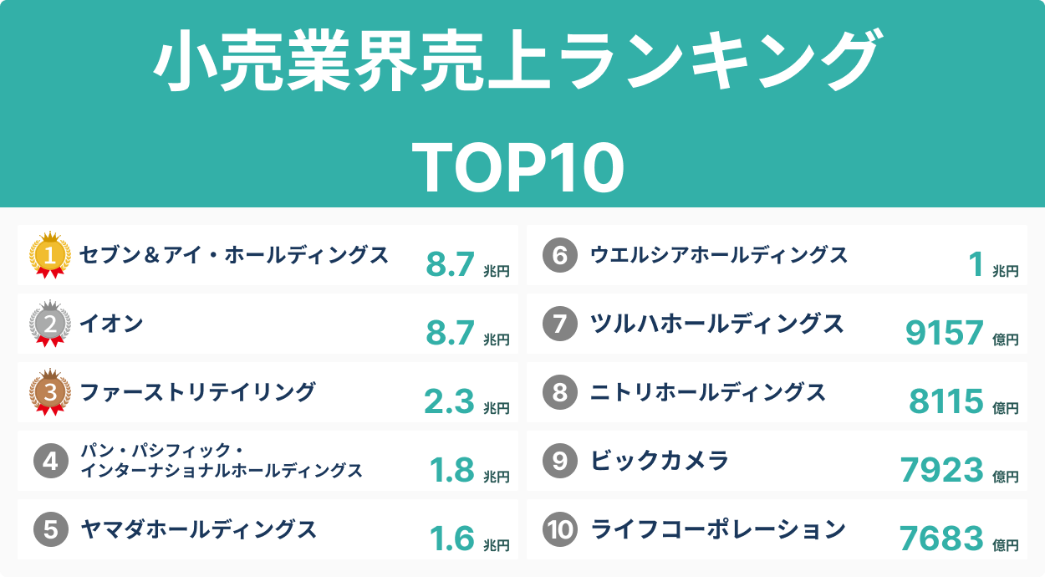Click the silver rank 2 medal icon
Image resolution: width=1045 pixels, height=577 pixels.
click(50, 323)
